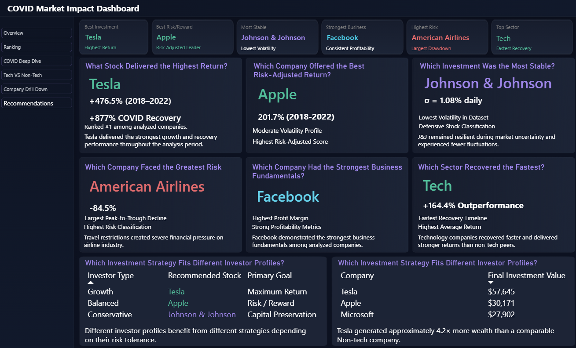Viewport: 576px width, 348px height.
Task: Navigate to Tech VS Non-Tech page
Action: click(x=37, y=75)
